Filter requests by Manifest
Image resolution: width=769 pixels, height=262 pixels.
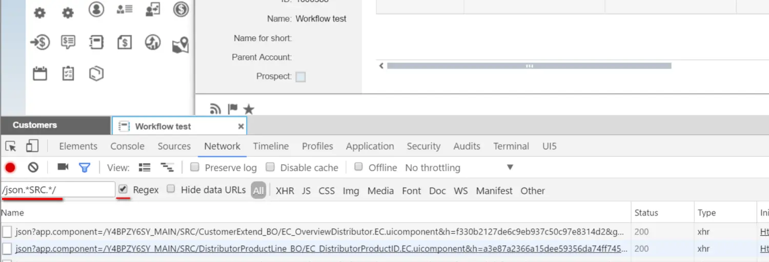click(x=494, y=191)
